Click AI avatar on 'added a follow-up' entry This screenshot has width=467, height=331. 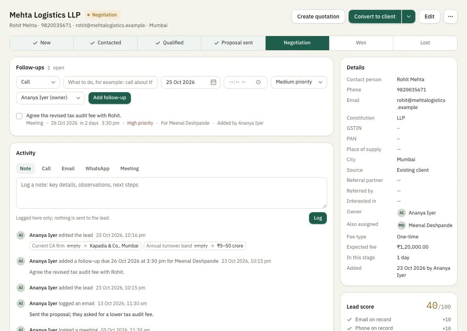coord(20,261)
